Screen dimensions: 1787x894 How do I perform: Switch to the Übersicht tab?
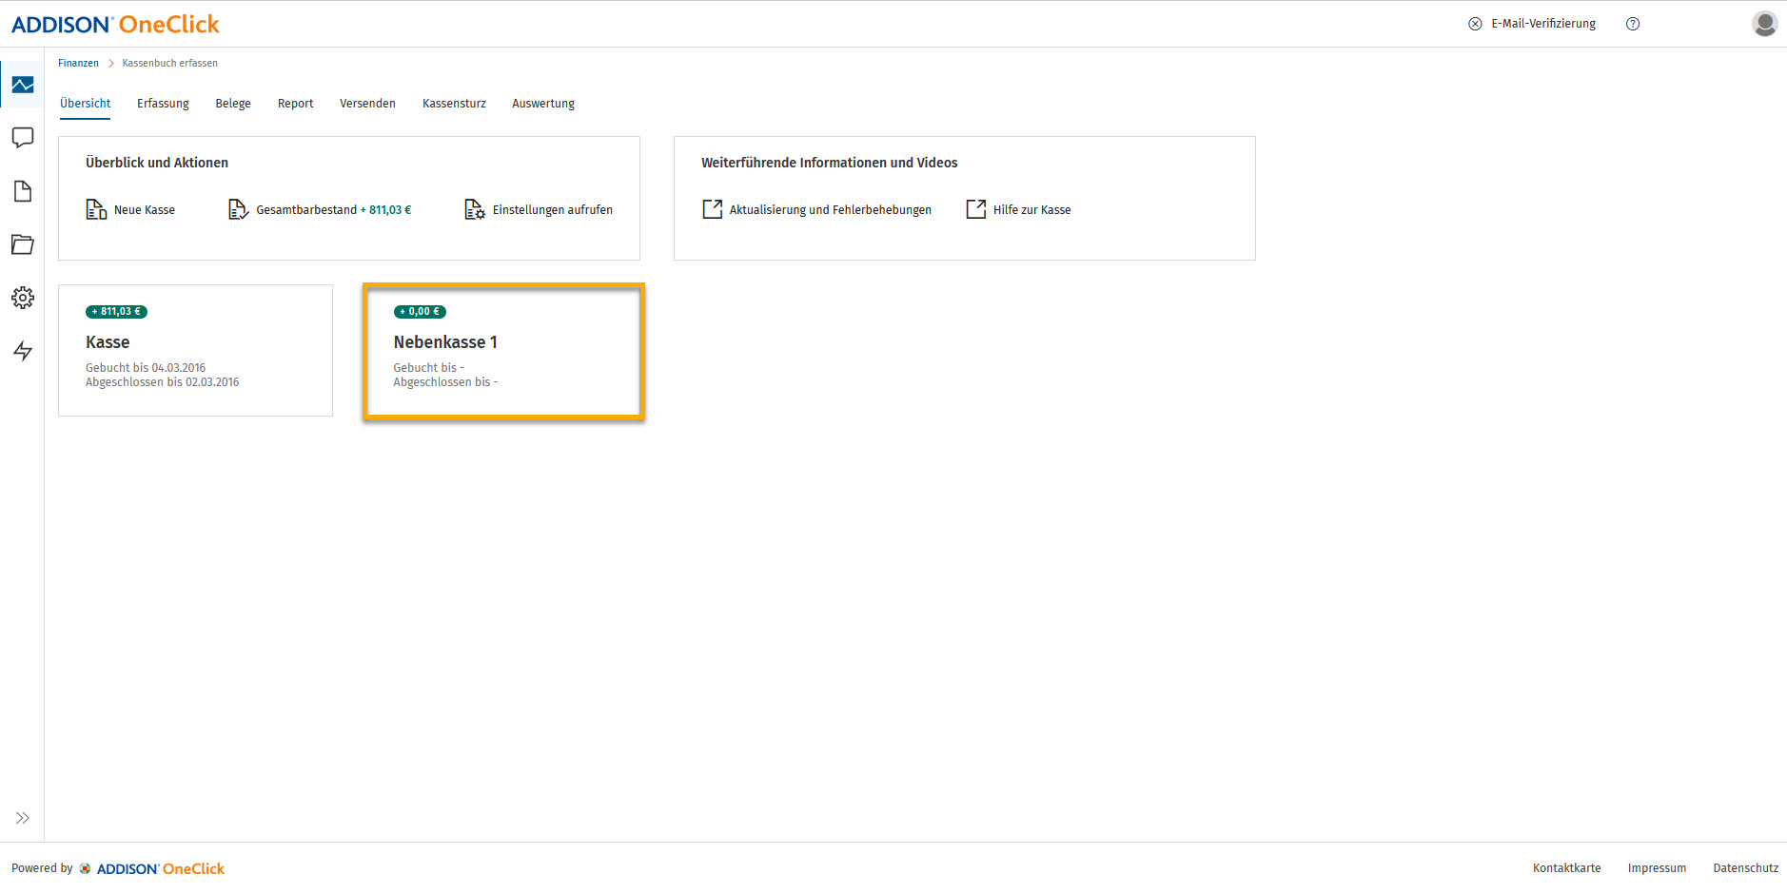[86, 104]
